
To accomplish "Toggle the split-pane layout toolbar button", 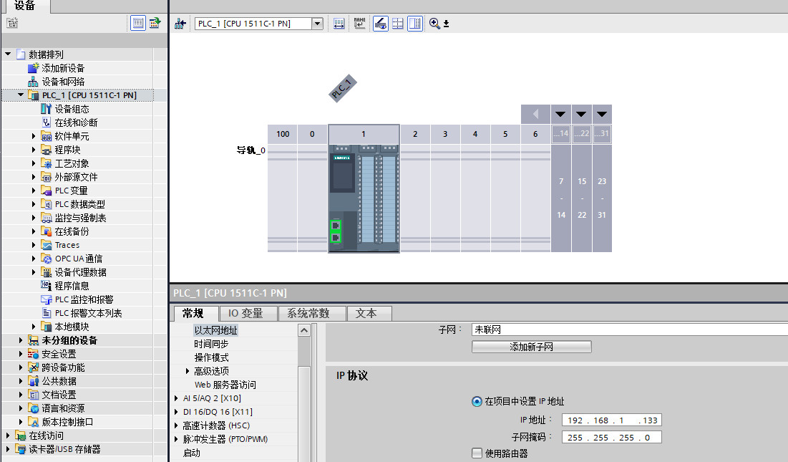I will click(415, 24).
